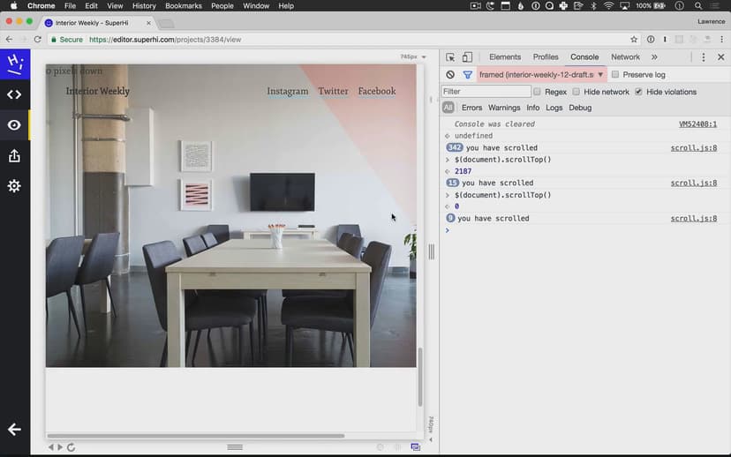Open the framed context dropdown
The height and width of the screenshot is (457, 731).
click(541, 75)
